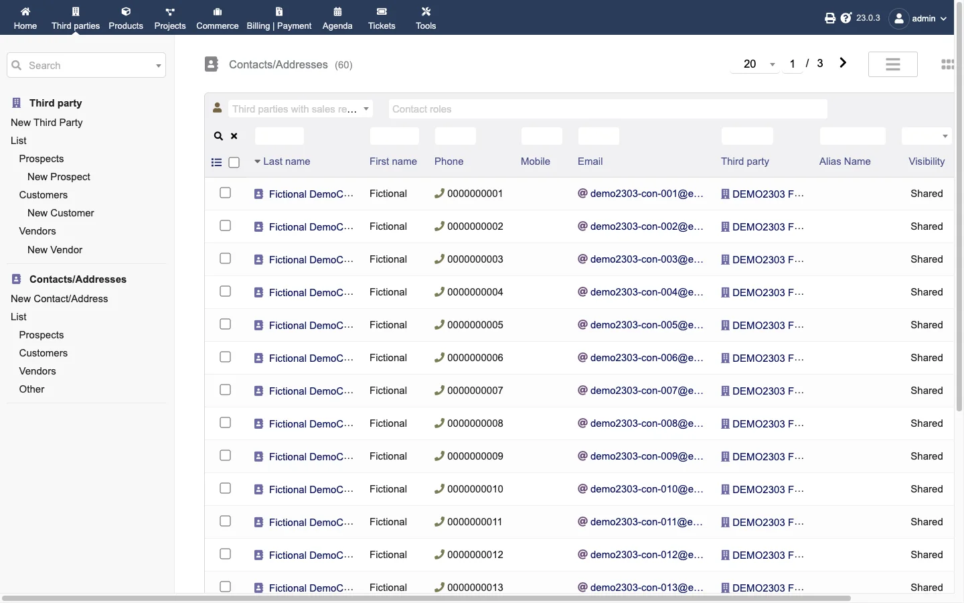
Task: Open the Billing | Payment menu
Action: point(279,18)
